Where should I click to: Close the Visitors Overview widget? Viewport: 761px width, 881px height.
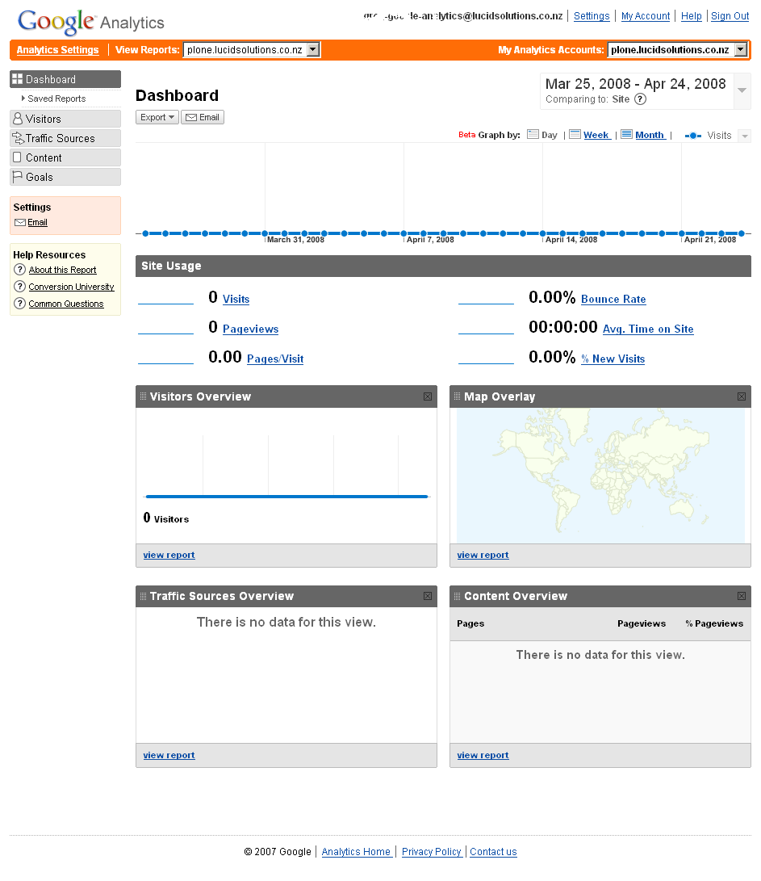click(428, 396)
